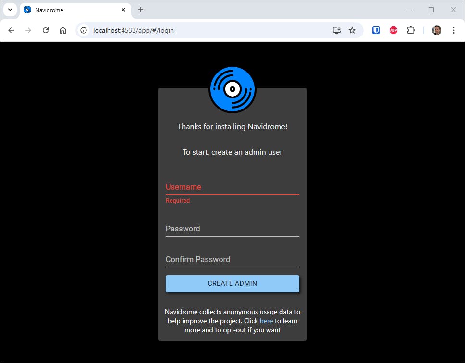Open the tab search dropdown

pos(10,10)
